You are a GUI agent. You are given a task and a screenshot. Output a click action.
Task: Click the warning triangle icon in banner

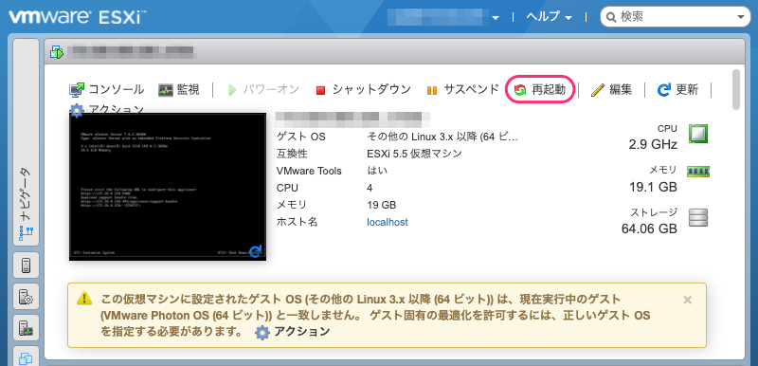click(x=84, y=298)
